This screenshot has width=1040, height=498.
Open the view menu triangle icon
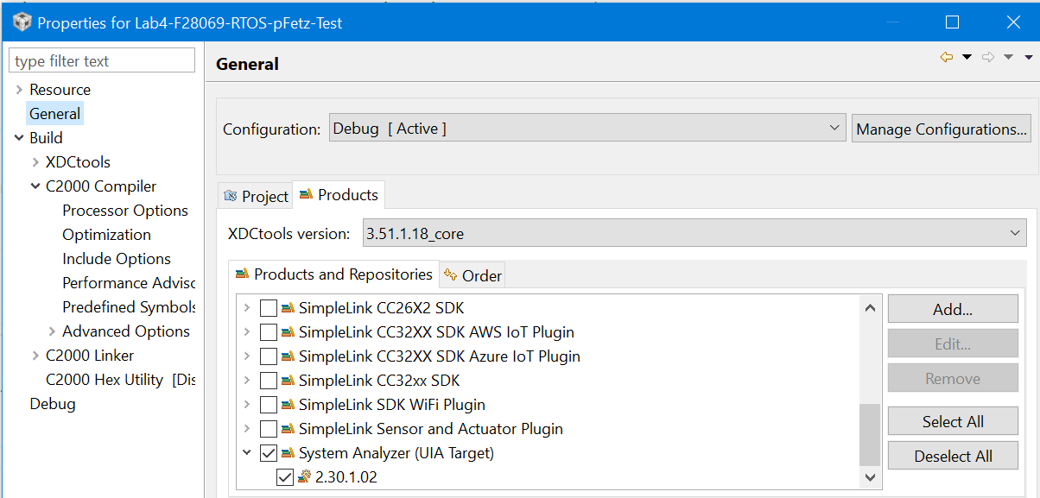(x=1028, y=57)
